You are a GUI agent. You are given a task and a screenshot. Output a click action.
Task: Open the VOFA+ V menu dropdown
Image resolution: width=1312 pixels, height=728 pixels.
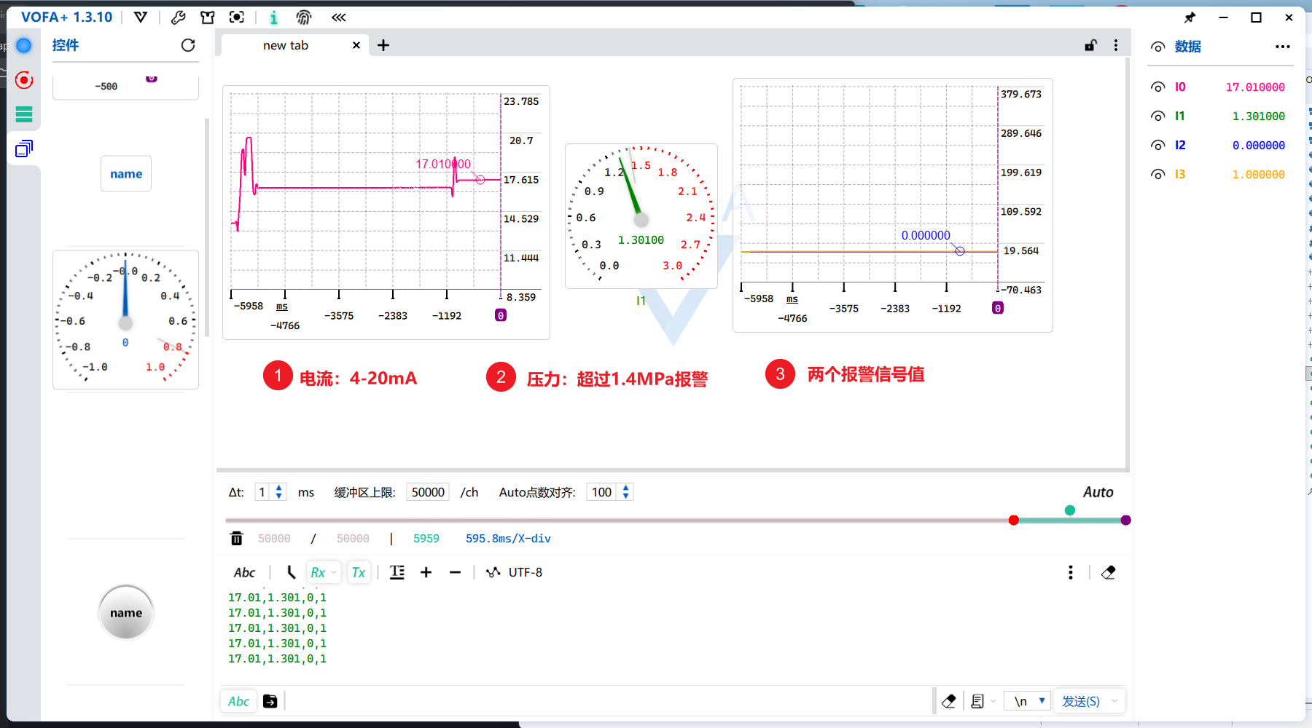tap(141, 17)
